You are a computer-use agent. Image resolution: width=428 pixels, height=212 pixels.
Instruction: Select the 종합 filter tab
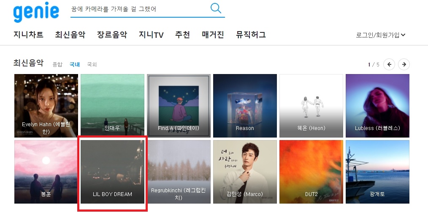[x=57, y=64]
